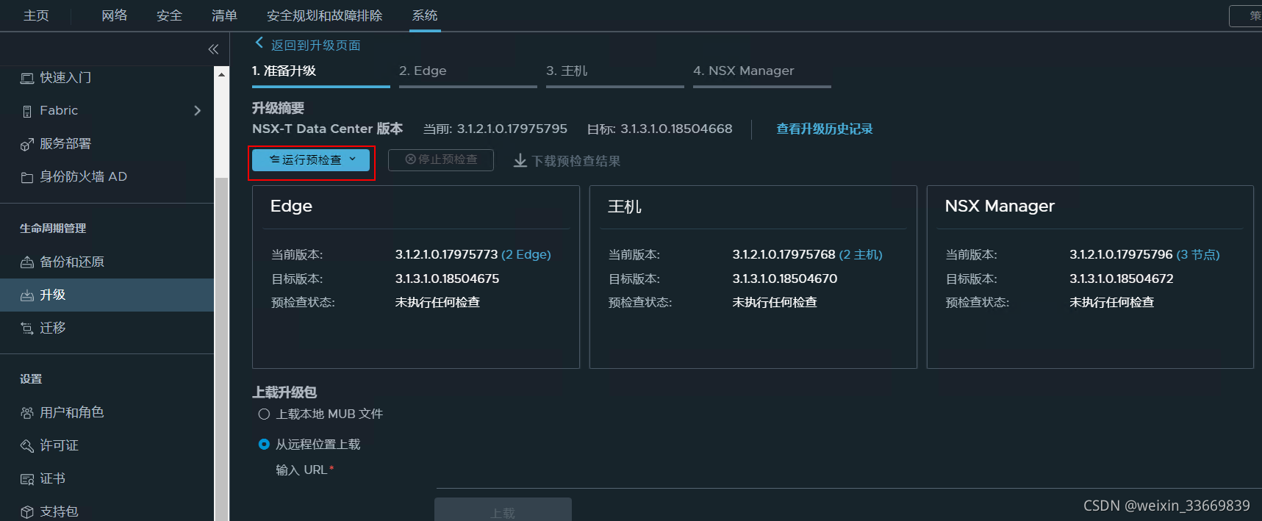Click the 迁移 icon in the sidebar
1262x521 pixels.
tap(27, 328)
